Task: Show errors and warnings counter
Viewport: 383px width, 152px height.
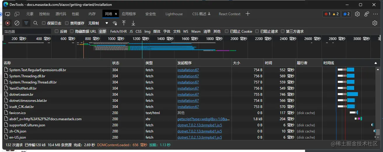Action: (331, 14)
